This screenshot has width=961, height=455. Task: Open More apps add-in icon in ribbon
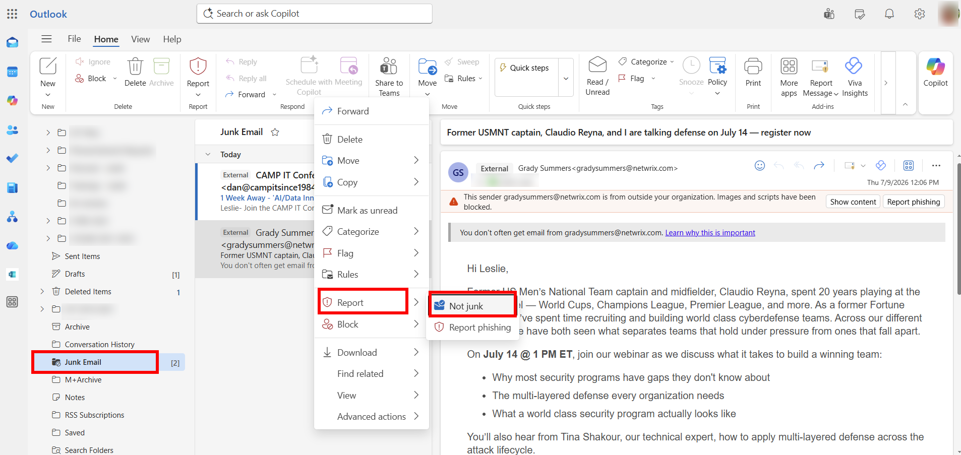pos(789,66)
